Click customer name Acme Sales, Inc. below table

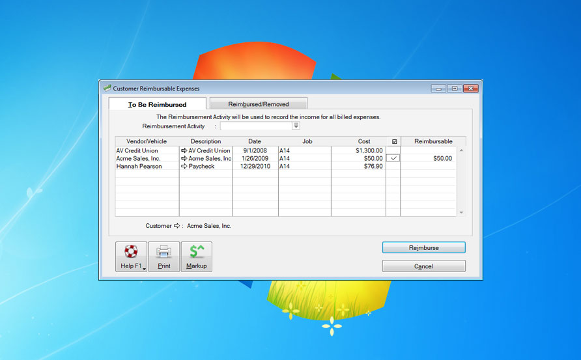(x=209, y=225)
